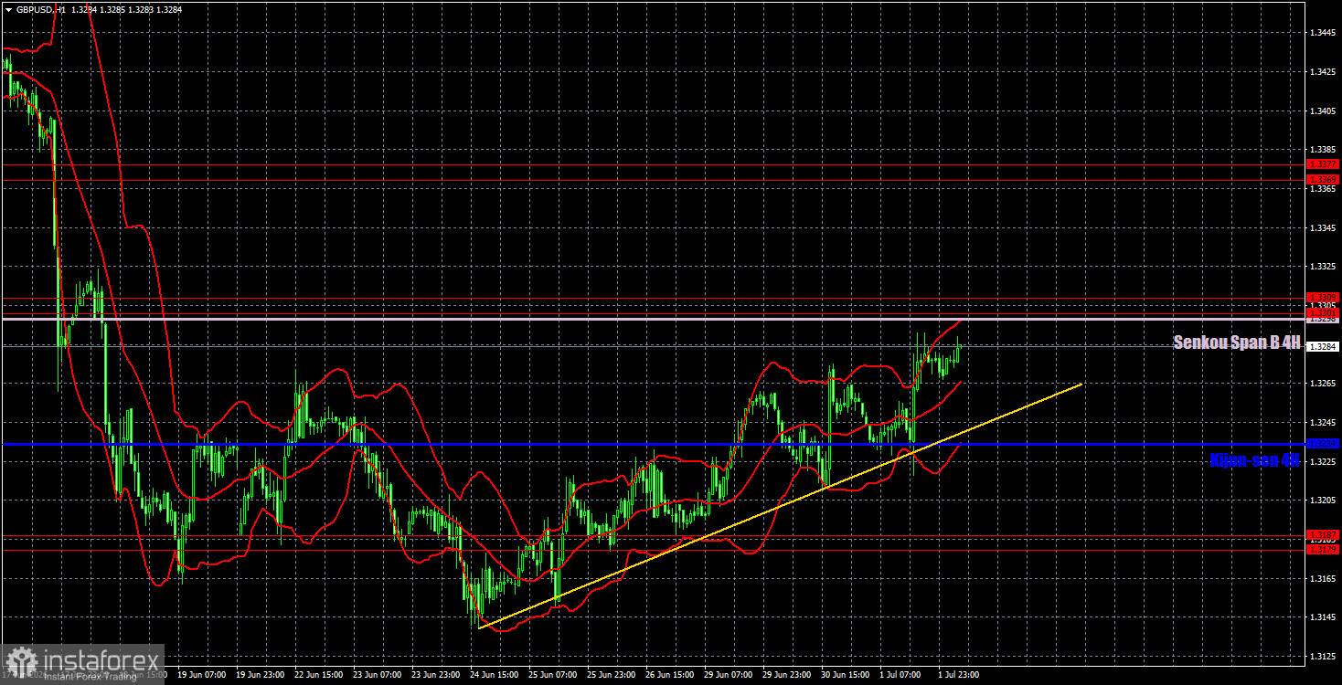
Task: Select the Kijun-sen 4H label
Action: click(x=1254, y=460)
